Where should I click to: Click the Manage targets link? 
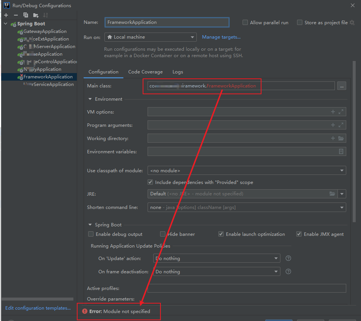coord(221,37)
